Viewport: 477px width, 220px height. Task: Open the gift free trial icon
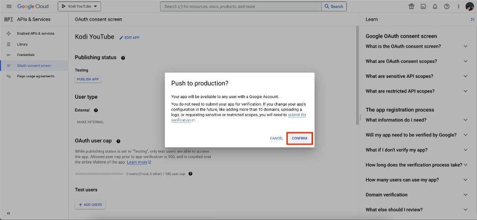(411, 6)
